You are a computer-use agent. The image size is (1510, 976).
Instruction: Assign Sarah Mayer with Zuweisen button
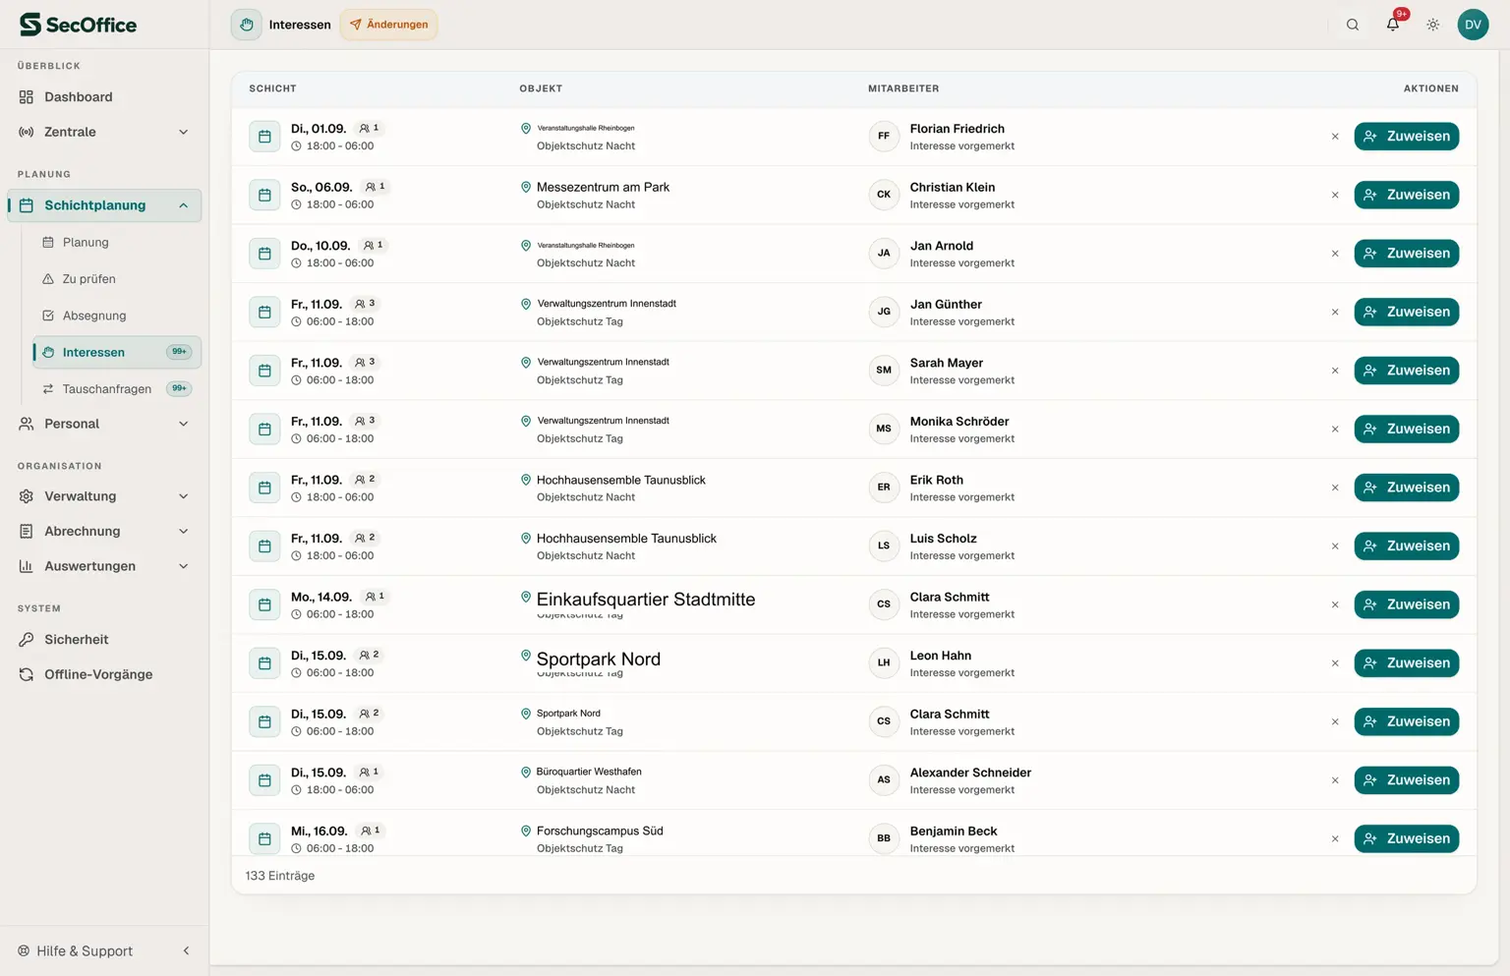1406,371
